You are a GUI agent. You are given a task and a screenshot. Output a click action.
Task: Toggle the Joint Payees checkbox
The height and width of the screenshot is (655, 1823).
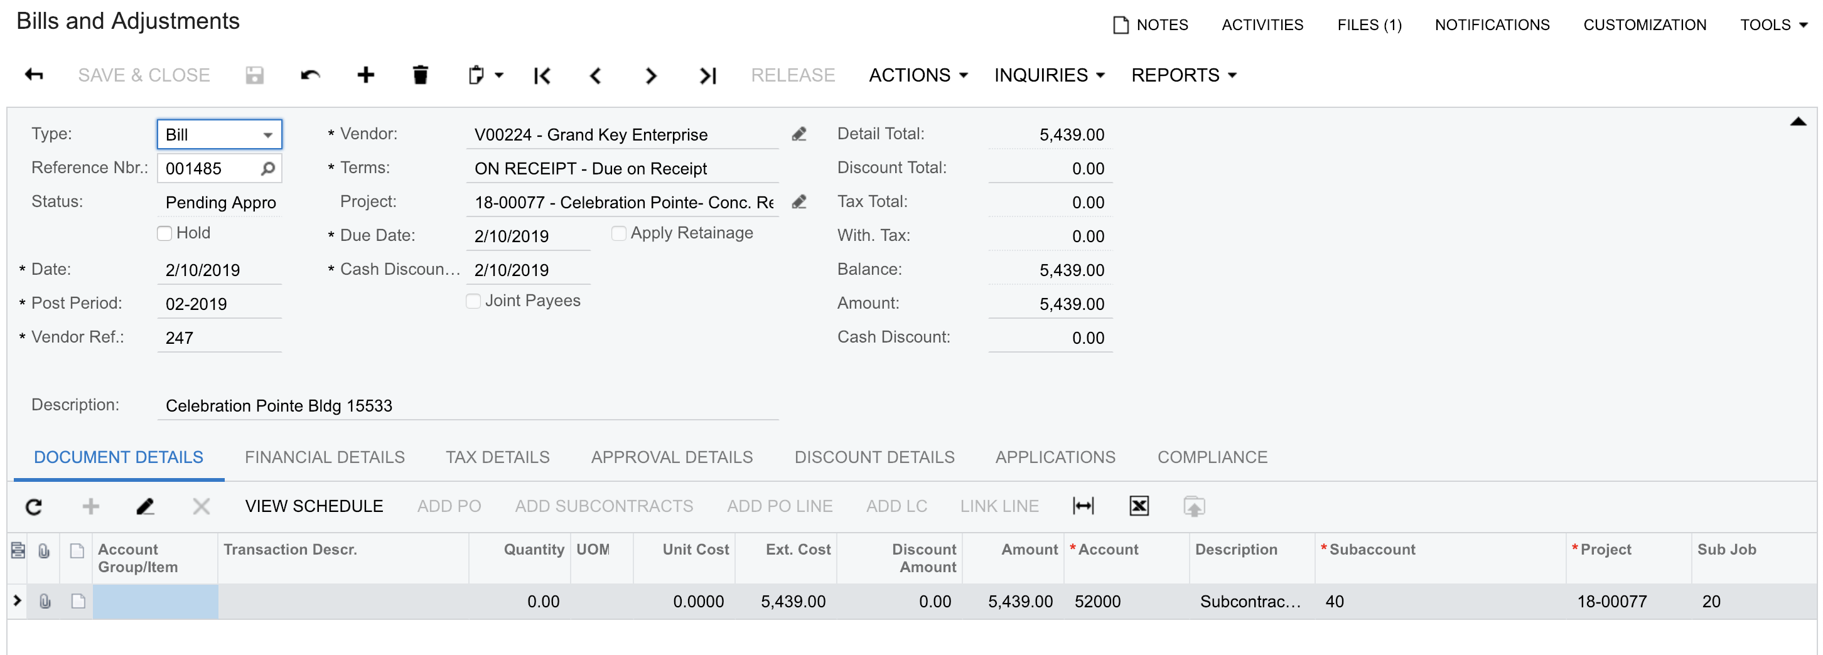(x=473, y=301)
